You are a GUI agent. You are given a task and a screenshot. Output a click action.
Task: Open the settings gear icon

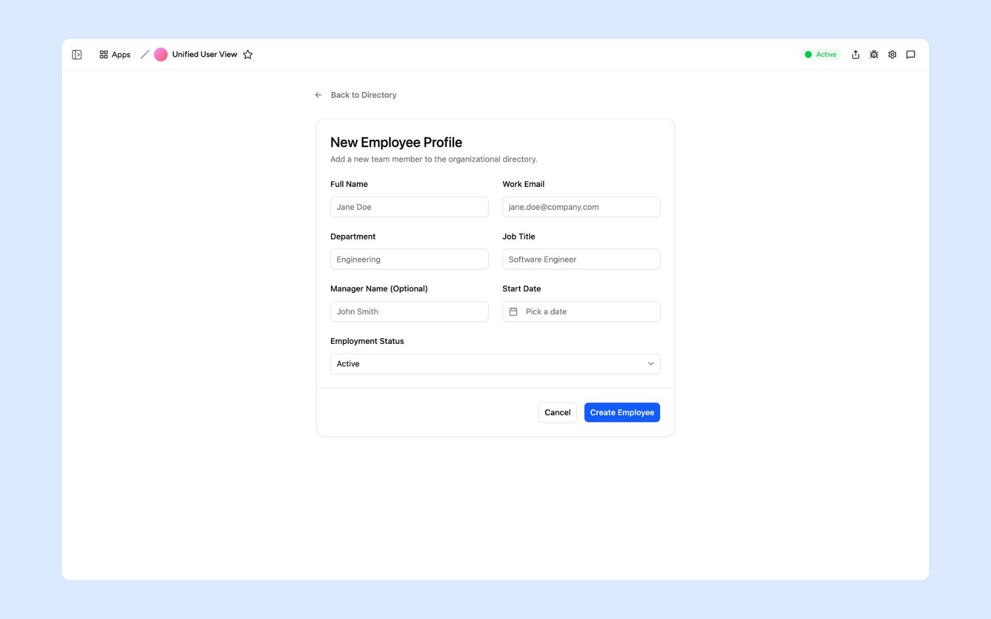click(892, 54)
